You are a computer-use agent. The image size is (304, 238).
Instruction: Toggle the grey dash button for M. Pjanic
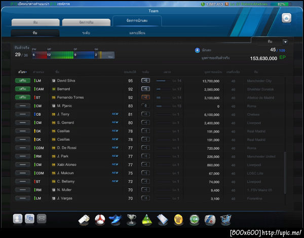coord(23,106)
